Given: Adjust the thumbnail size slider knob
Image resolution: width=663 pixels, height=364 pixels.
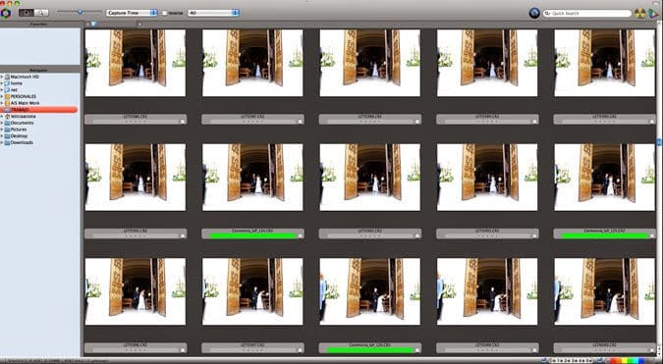Looking at the screenshot, I should (81, 12).
